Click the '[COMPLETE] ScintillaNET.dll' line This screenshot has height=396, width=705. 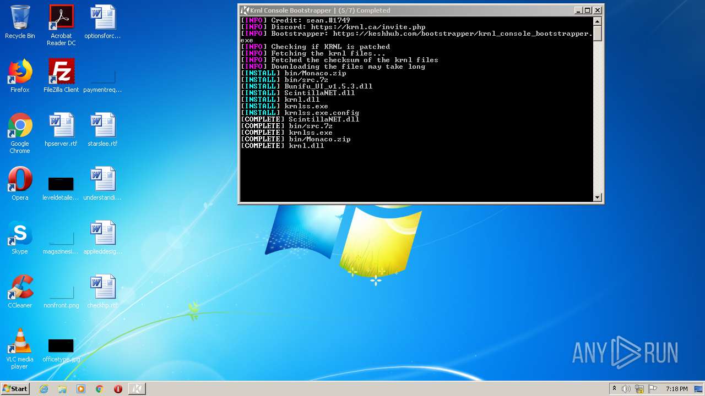coord(300,119)
